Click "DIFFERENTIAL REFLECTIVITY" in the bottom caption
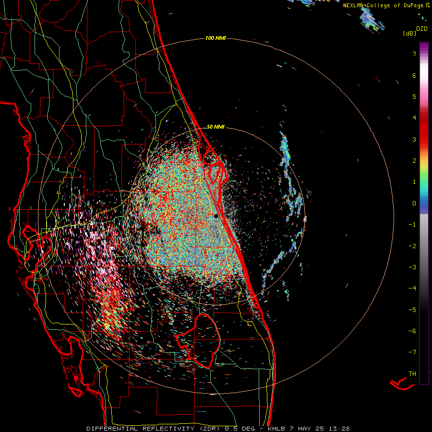This screenshot has width=432, height=432. tap(141, 429)
